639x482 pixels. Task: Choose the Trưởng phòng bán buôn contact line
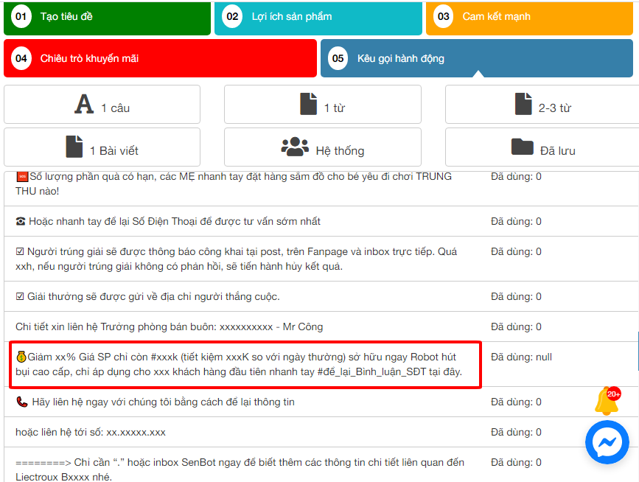(170, 326)
